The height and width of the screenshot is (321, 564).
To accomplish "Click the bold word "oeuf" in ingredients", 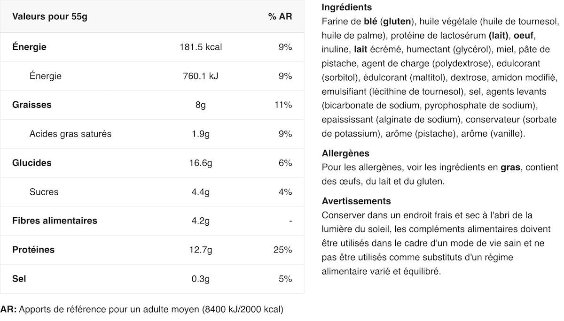I will click(524, 35).
